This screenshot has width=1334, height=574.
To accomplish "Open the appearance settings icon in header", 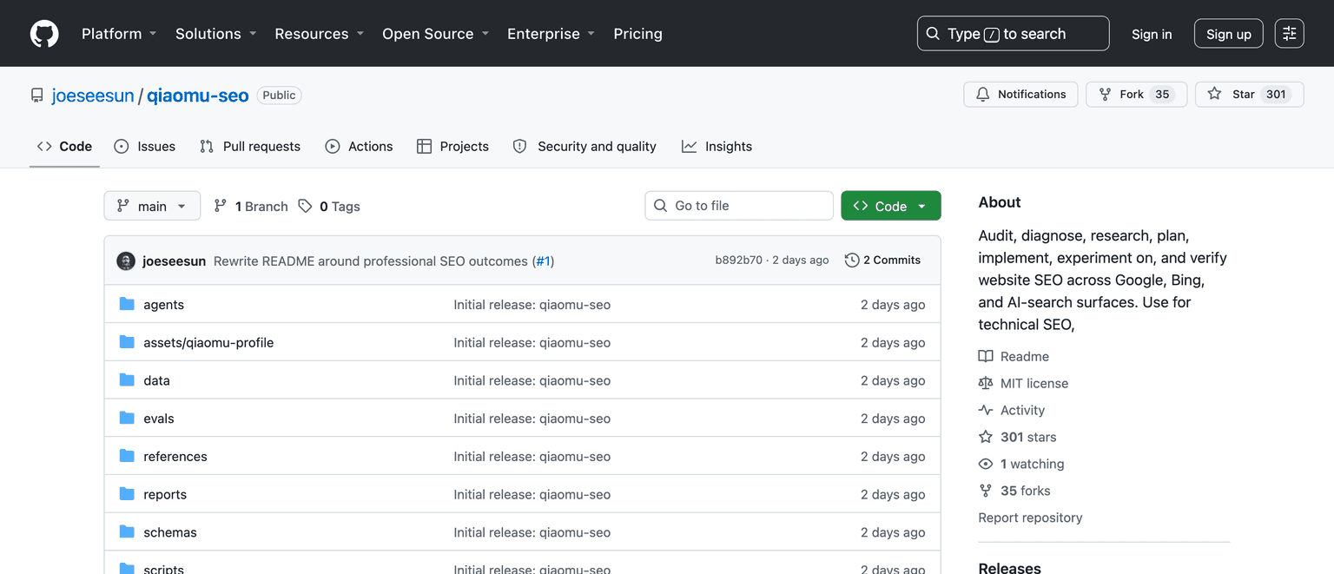I will pos(1289,34).
